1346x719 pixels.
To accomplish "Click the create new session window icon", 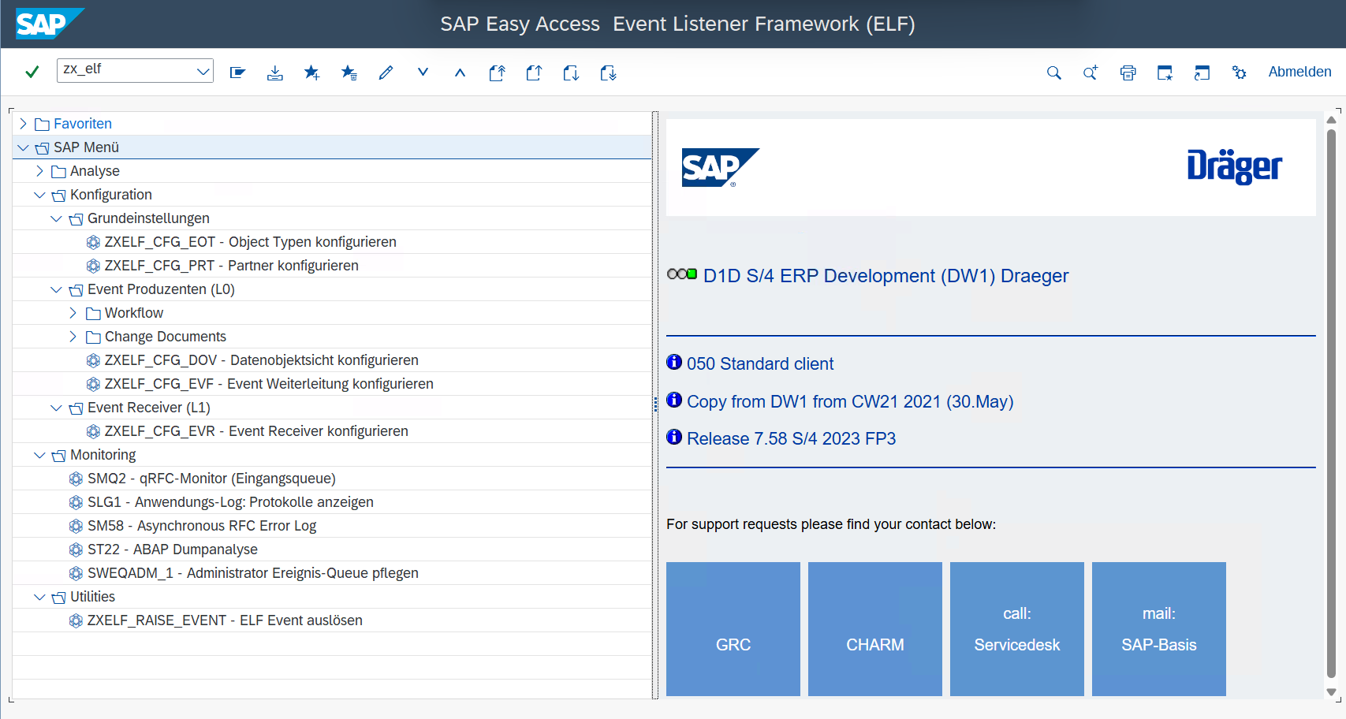I will (x=1165, y=73).
